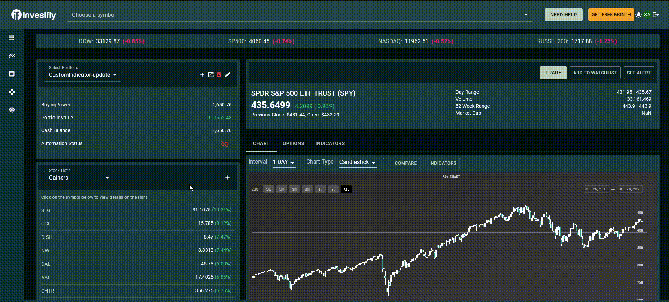Image resolution: width=669 pixels, height=302 pixels.
Task: Click the DOW index value 33129.87
Action: tap(108, 41)
